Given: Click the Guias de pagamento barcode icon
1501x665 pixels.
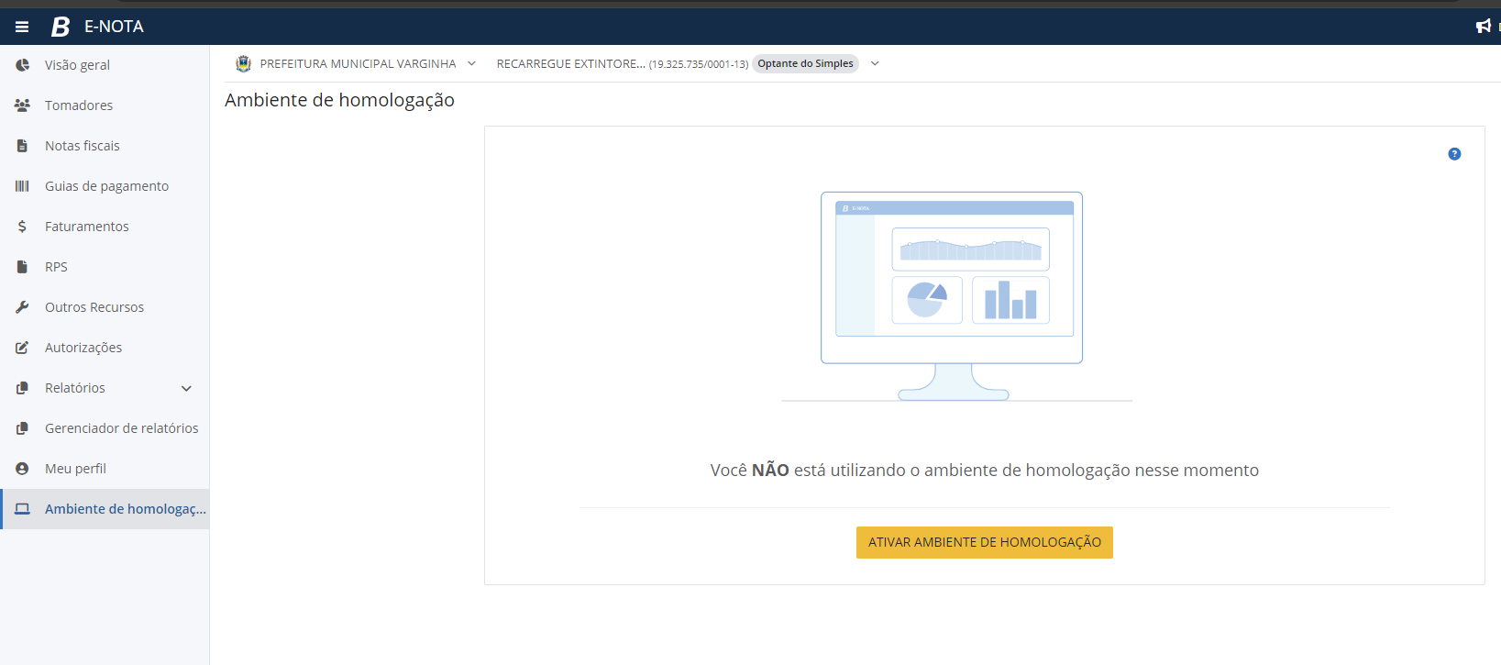Looking at the screenshot, I should (22, 186).
